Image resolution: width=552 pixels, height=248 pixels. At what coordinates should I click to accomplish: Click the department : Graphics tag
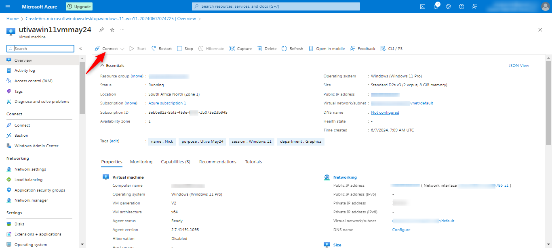(x=301, y=142)
